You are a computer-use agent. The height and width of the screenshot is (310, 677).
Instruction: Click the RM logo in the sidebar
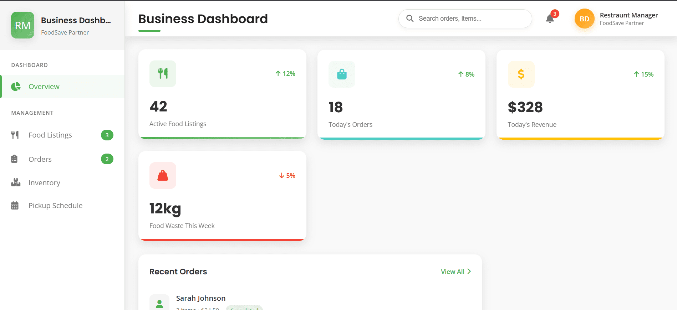22,25
